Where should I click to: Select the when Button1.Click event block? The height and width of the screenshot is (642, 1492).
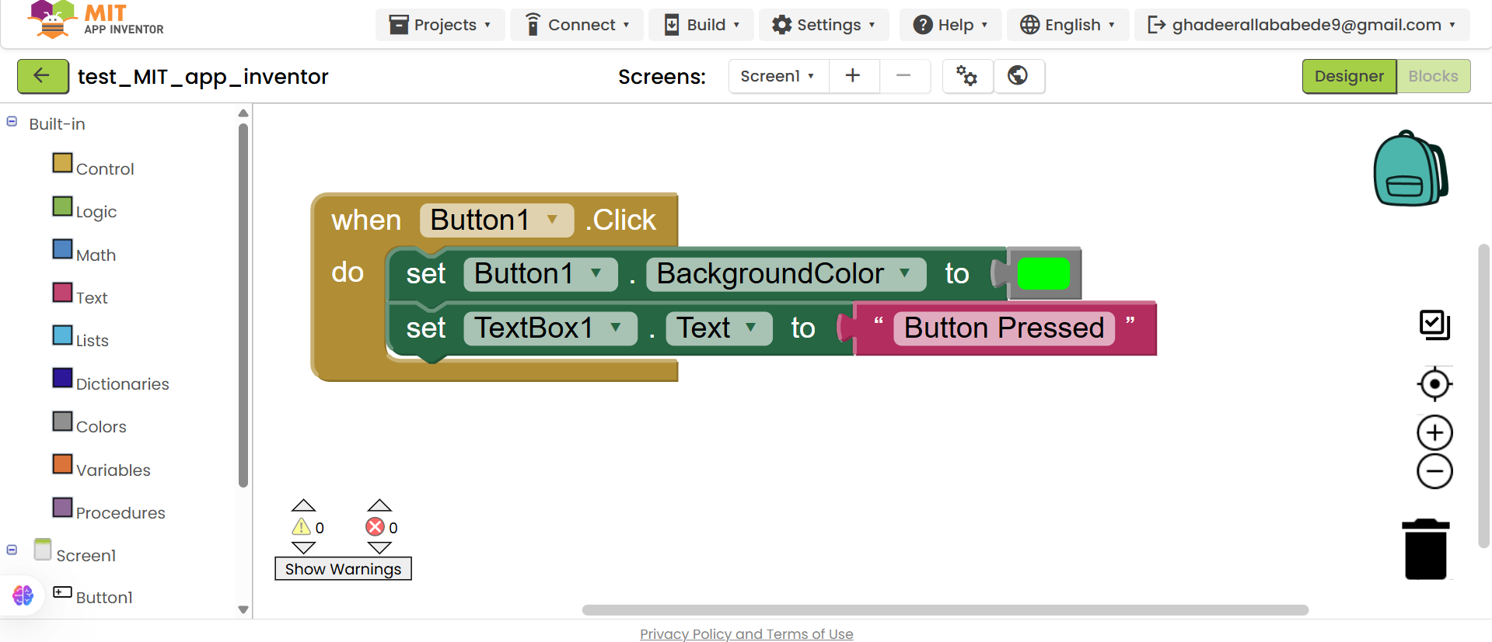[x=366, y=220]
